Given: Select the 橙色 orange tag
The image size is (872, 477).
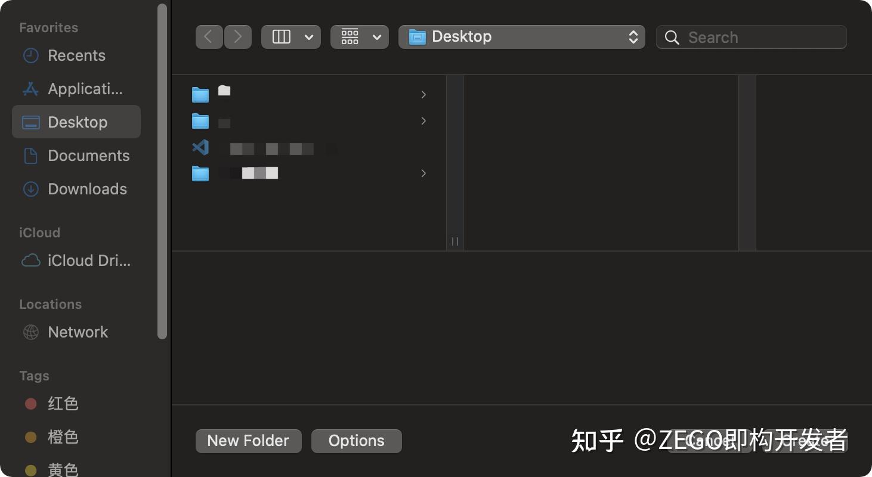Looking at the screenshot, I should (x=63, y=437).
